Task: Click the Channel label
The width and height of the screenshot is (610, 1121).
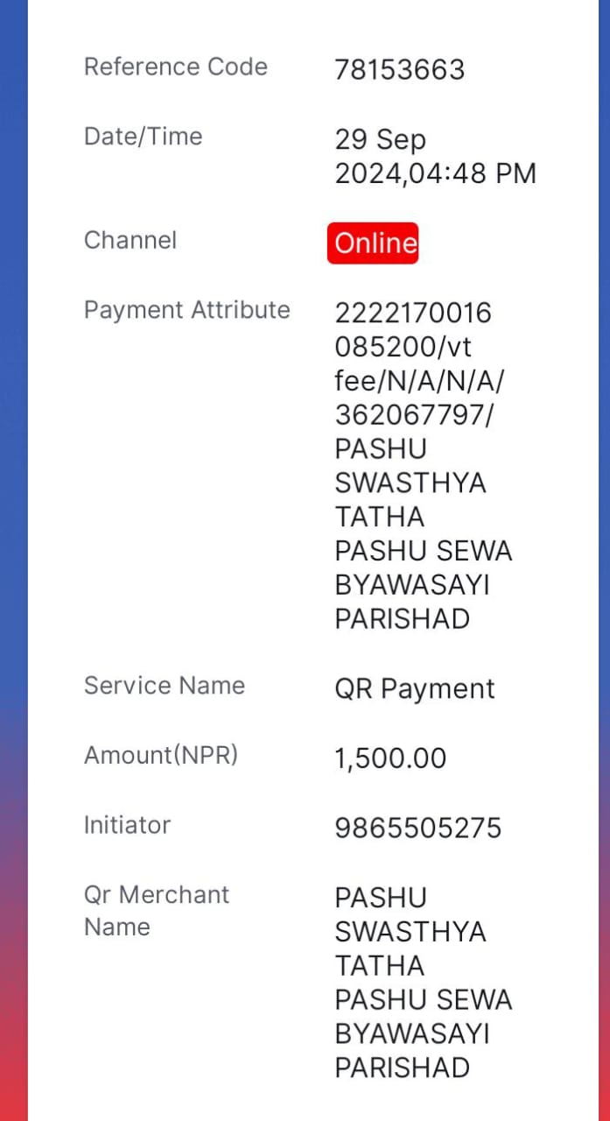Action: coord(130,240)
